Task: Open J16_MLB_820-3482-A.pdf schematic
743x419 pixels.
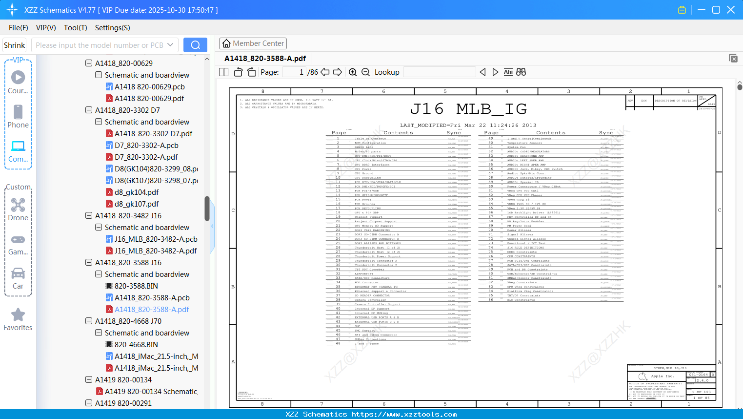Action: coord(156,251)
